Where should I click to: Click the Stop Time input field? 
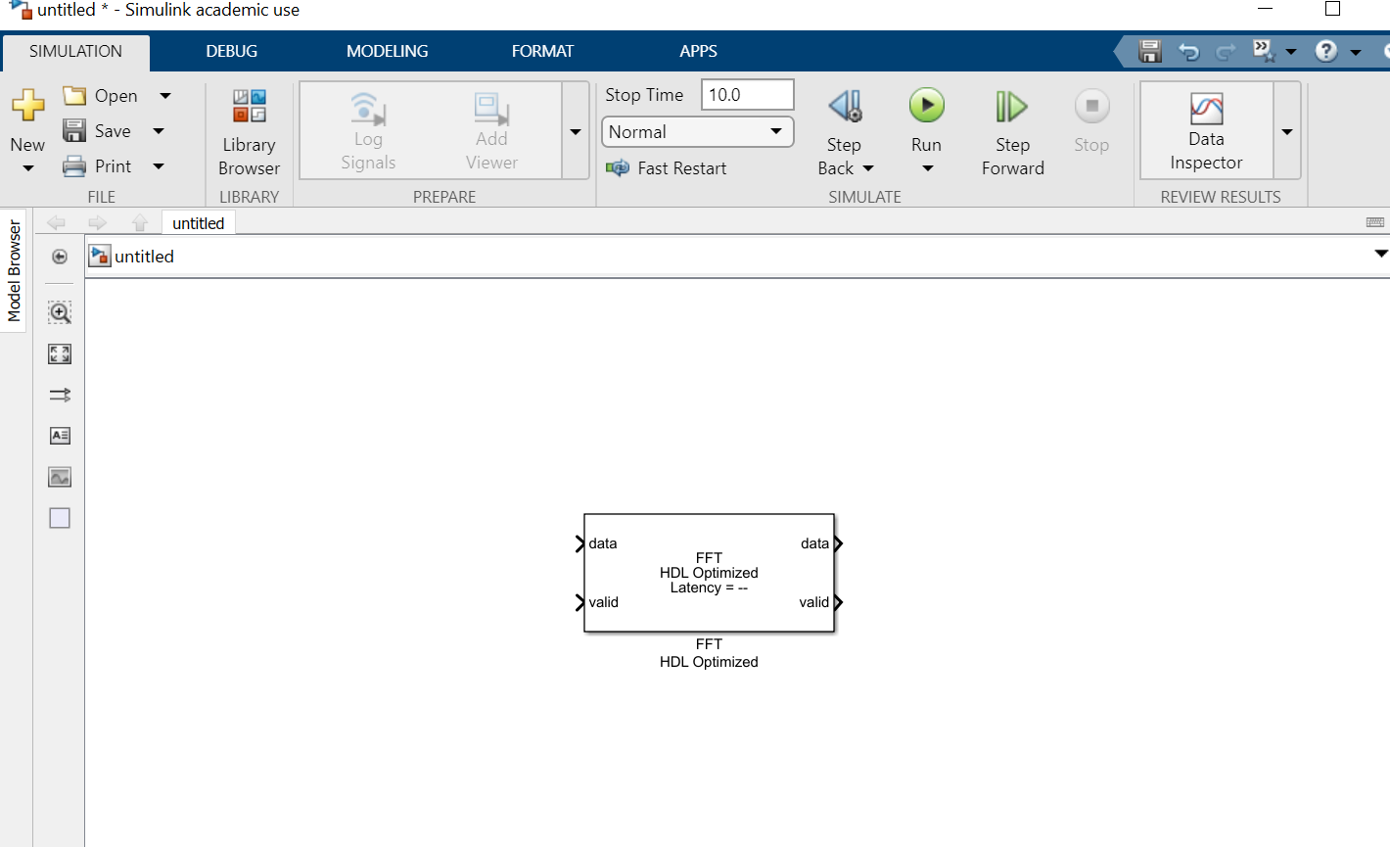coord(747,95)
